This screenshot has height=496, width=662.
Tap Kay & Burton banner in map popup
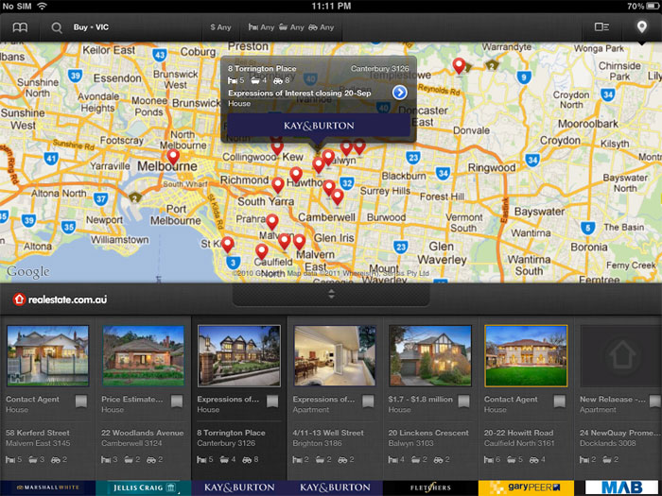click(x=319, y=126)
